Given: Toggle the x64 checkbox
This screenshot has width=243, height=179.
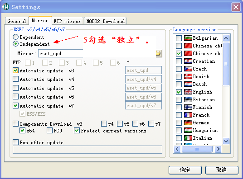Looking at the screenshot, I should [x=22, y=131].
